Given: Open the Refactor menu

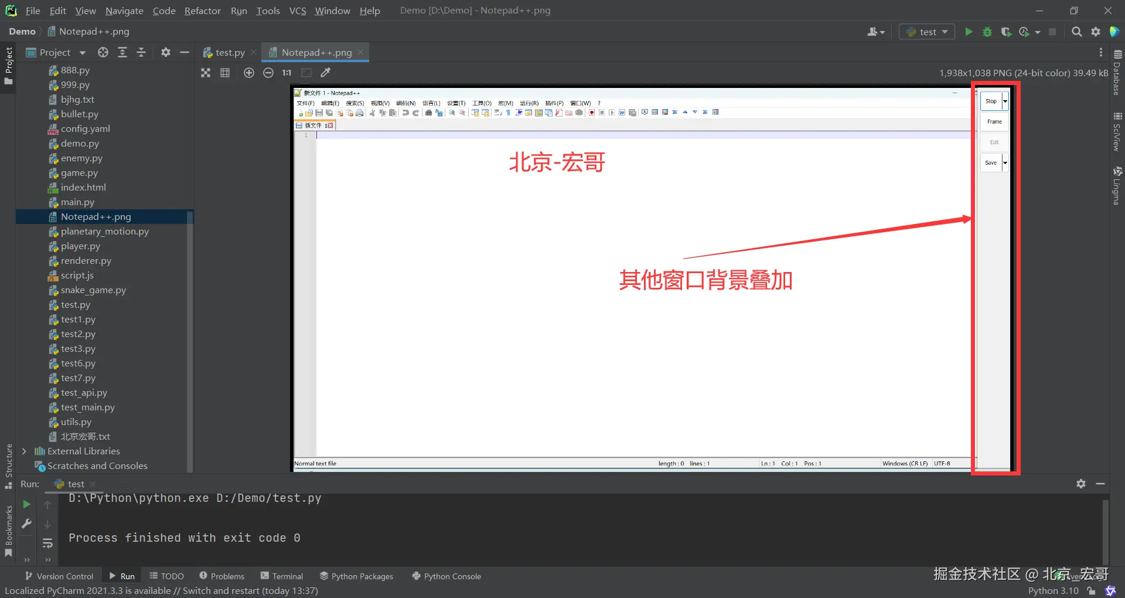Looking at the screenshot, I should pyautogui.click(x=203, y=11).
